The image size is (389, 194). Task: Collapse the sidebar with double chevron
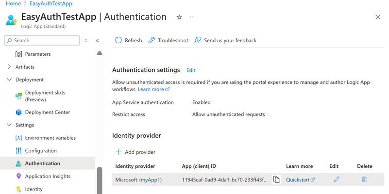[98, 41]
